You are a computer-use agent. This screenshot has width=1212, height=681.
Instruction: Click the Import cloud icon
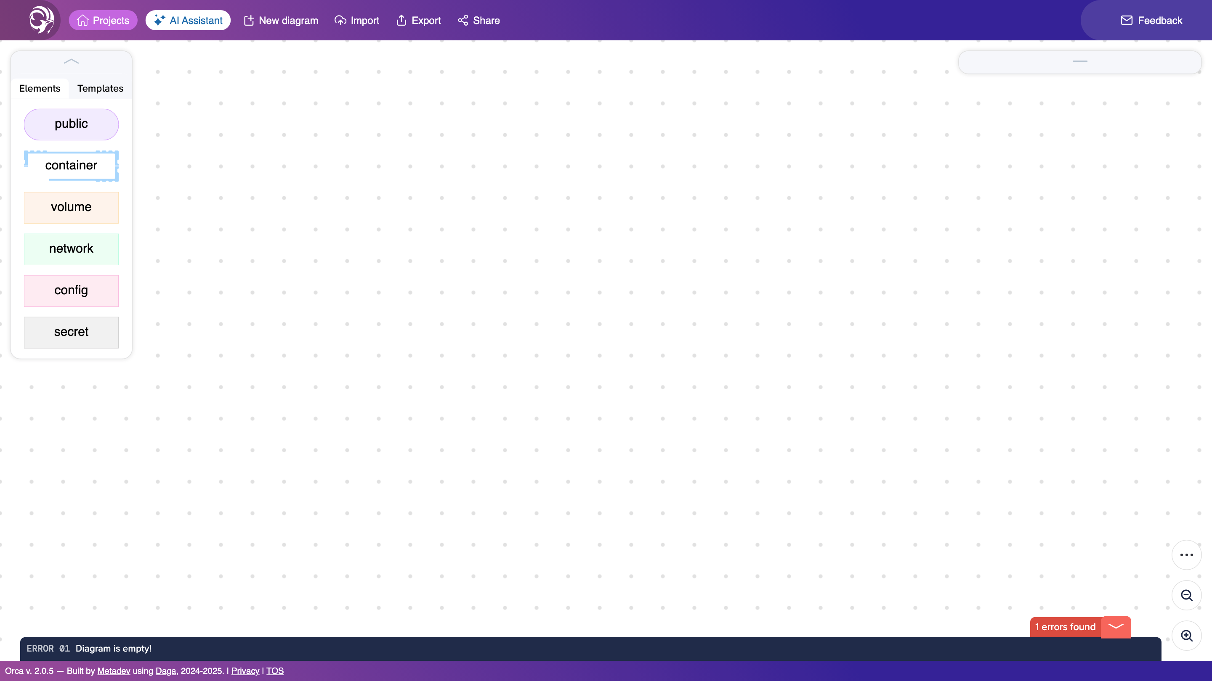[340, 20]
